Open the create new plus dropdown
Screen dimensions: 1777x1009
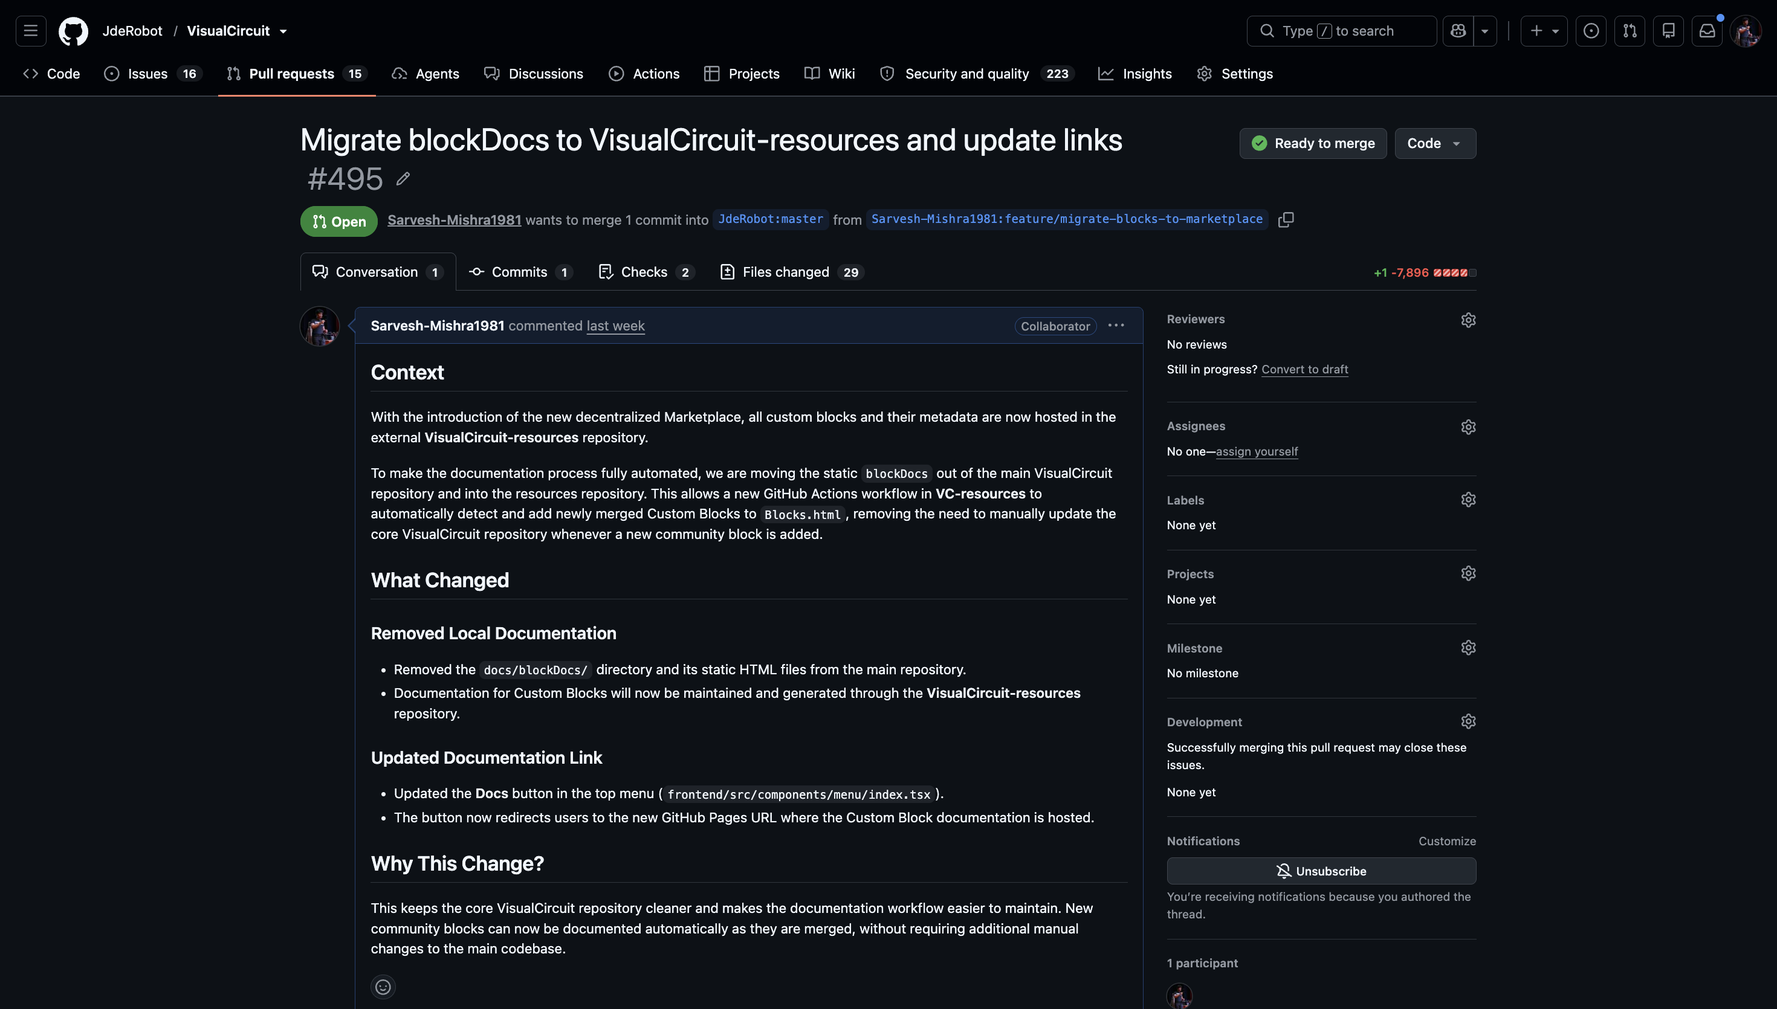[x=1544, y=31]
